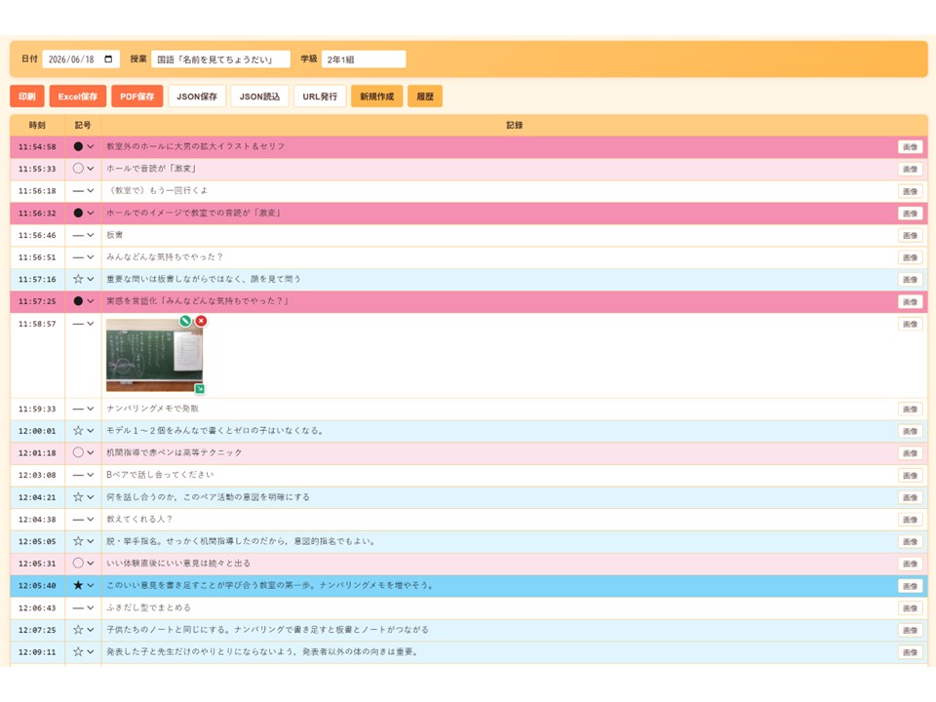Open the 履歴 history button
The image size is (936, 702).
[x=425, y=97]
